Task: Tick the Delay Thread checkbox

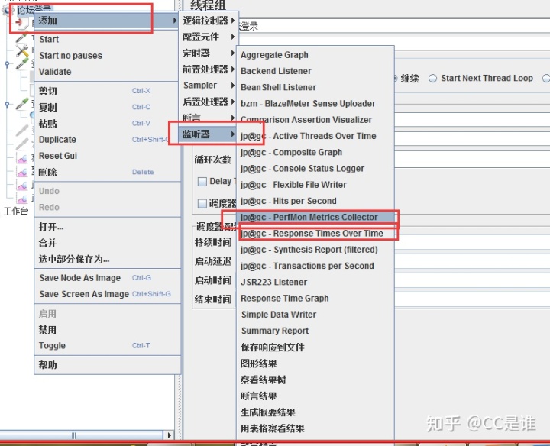Action: [202, 181]
